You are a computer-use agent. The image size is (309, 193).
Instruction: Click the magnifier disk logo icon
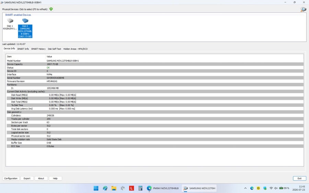(x=303, y=9)
